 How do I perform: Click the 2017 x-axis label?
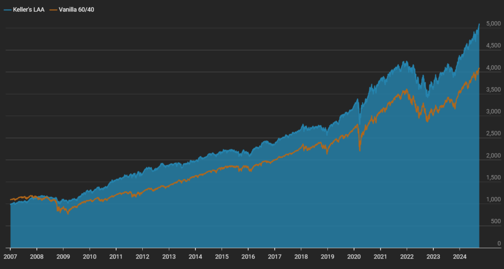[x=275, y=257]
